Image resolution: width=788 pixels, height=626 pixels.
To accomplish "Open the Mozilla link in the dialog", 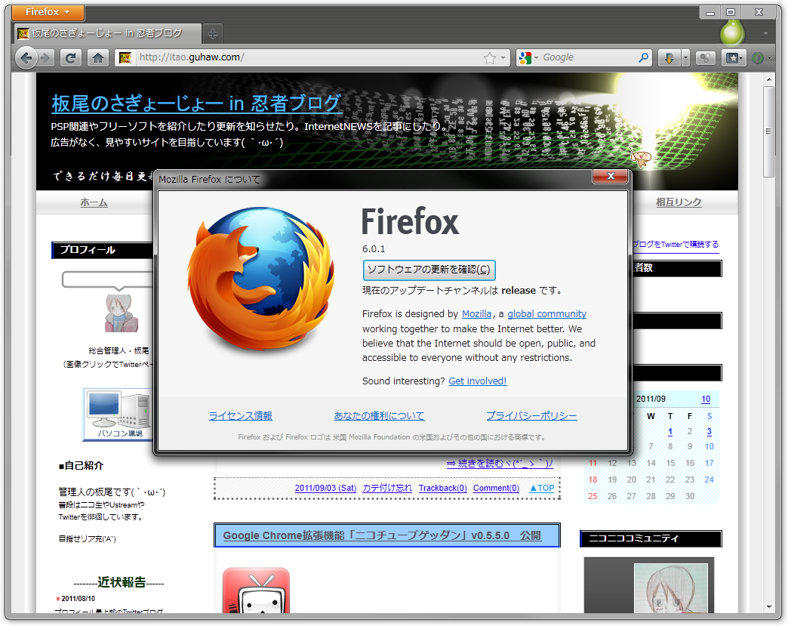I will tap(476, 313).
